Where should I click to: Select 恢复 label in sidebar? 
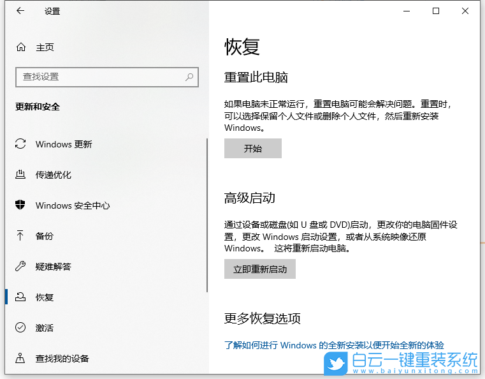click(x=45, y=297)
